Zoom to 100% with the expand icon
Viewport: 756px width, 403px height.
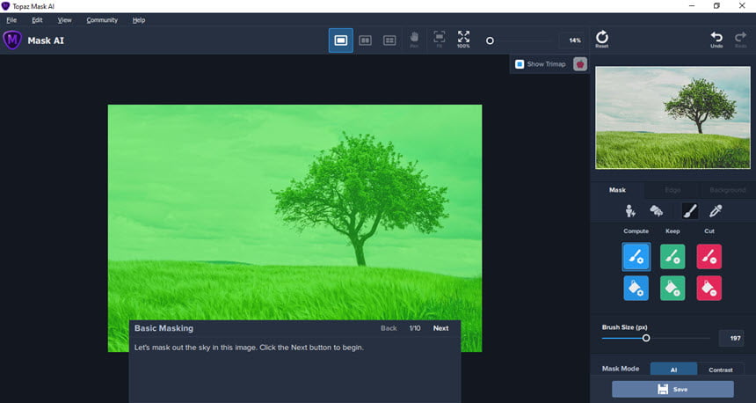(x=463, y=39)
